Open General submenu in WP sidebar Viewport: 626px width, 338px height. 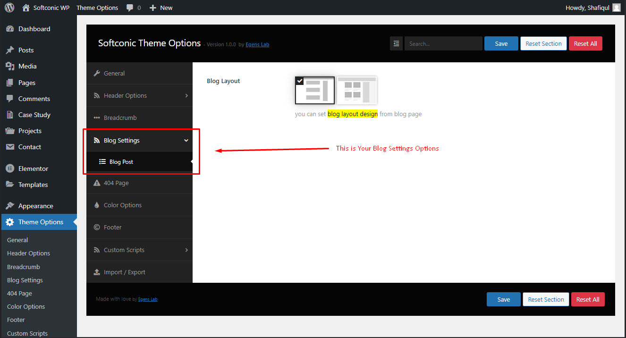point(17,240)
